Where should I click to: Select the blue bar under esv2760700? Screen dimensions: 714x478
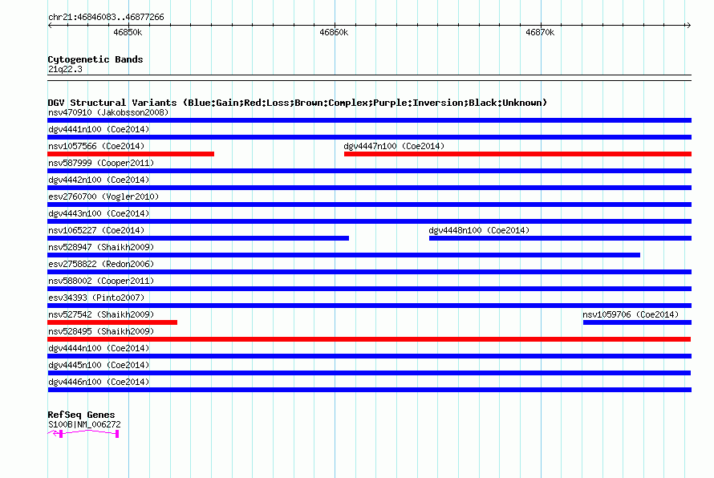click(x=369, y=205)
